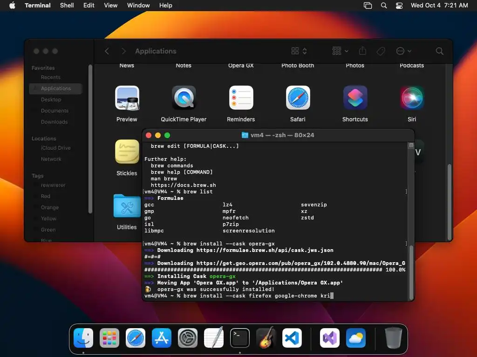The width and height of the screenshot is (477, 357).
Task: Click the Finder tag toolbar icon
Action: tap(381, 51)
